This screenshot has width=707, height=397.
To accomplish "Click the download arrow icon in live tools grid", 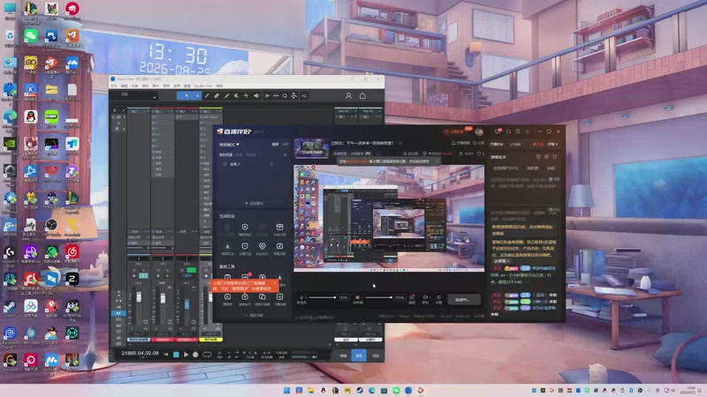I will (279, 277).
